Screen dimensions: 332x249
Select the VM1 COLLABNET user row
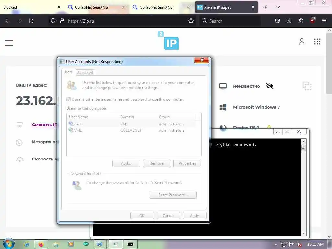click(x=132, y=130)
